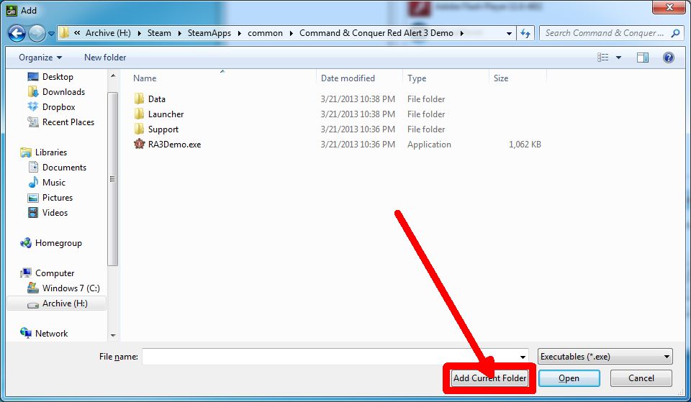Click the Pictures library icon
Viewport: 691px width, 402px height.
tap(33, 198)
